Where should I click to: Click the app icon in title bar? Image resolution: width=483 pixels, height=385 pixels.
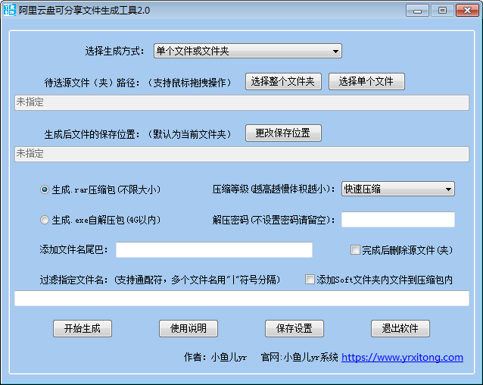point(10,11)
